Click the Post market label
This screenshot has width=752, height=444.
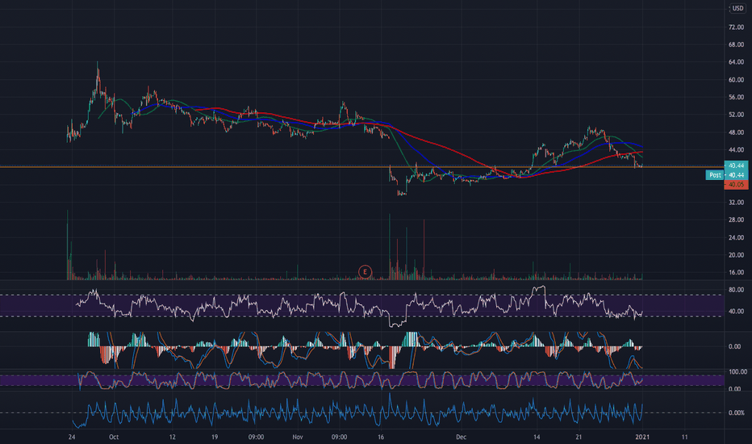pos(715,175)
